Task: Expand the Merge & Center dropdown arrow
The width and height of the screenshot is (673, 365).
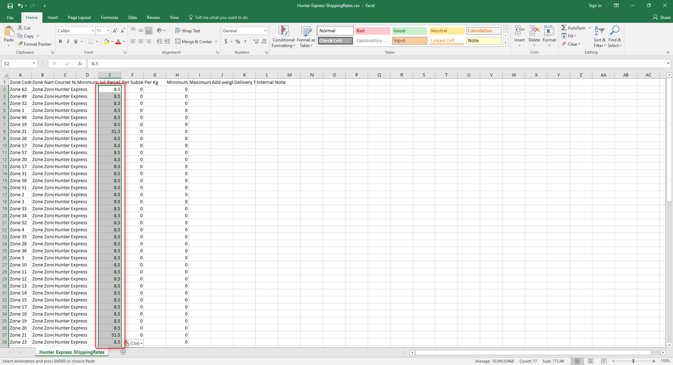Action: tap(216, 42)
